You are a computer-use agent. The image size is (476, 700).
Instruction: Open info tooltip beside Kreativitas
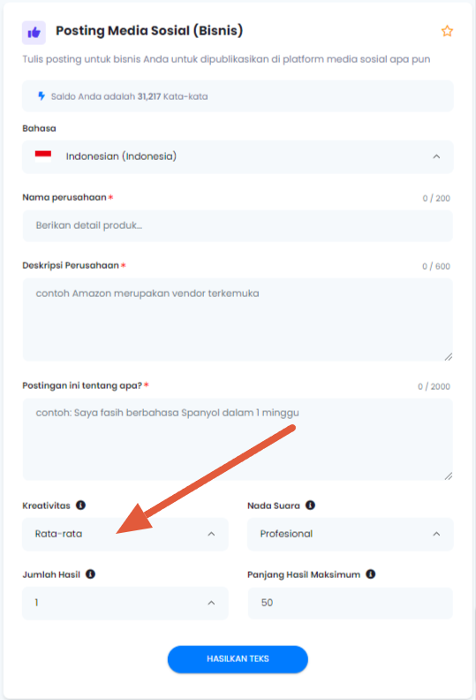click(x=80, y=506)
